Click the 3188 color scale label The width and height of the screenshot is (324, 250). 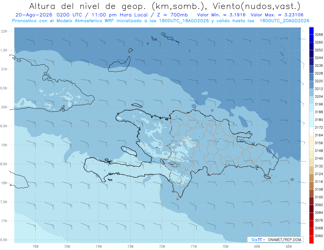[x=319, y=112]
